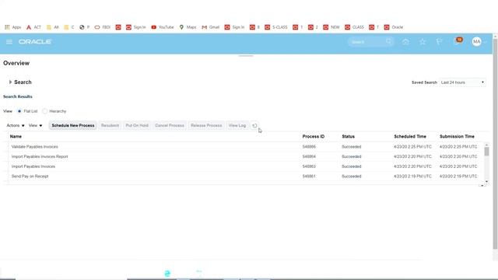Open the Gmail bookmark
Screen dimensions: 498x280
click(x=211, y=27)
